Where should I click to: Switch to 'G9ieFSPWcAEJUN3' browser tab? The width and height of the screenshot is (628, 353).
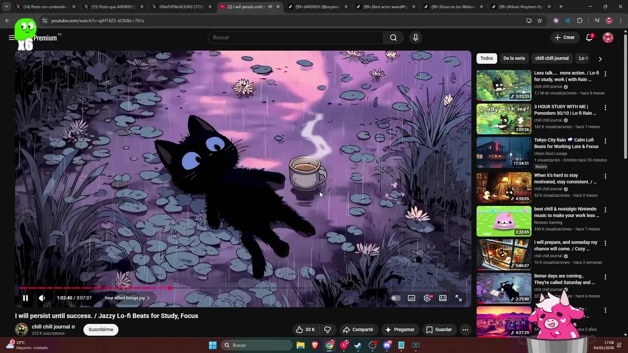181,7
